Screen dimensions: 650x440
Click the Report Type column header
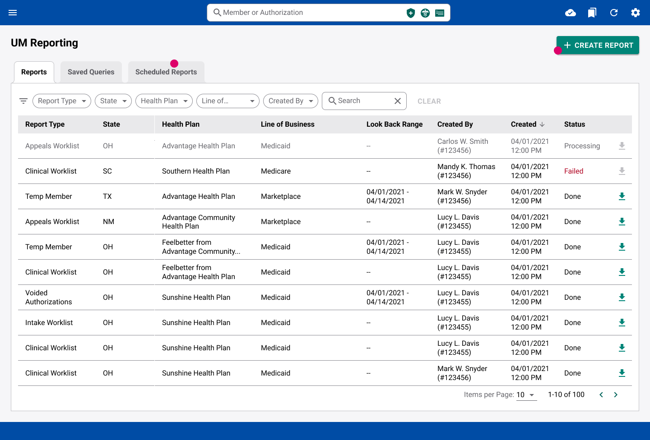pos(45,124)
